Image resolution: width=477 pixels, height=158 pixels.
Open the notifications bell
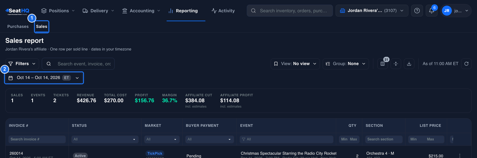click(432, 11)
